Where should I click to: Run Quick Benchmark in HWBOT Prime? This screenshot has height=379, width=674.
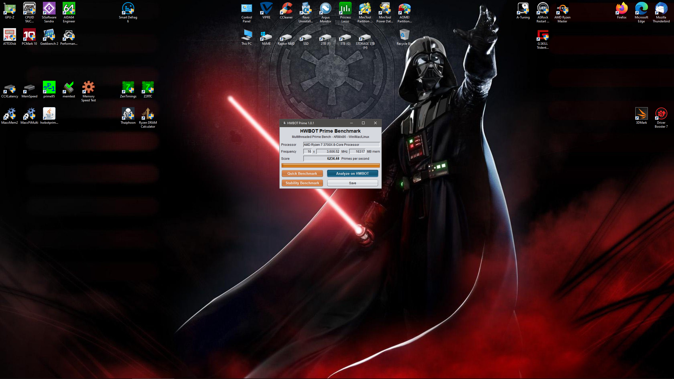(x=302, y=173)
